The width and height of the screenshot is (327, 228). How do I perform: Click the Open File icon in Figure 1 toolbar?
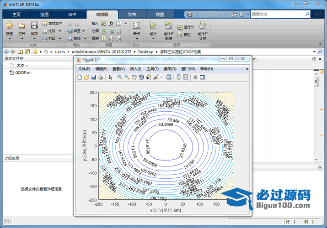point(86,78)
